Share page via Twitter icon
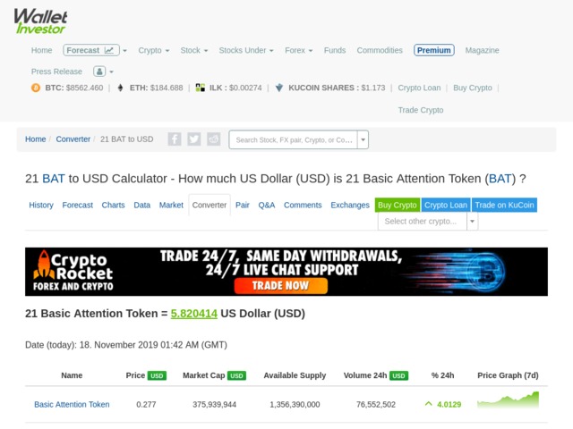This screenshot has width=573, height=429. 194,139
